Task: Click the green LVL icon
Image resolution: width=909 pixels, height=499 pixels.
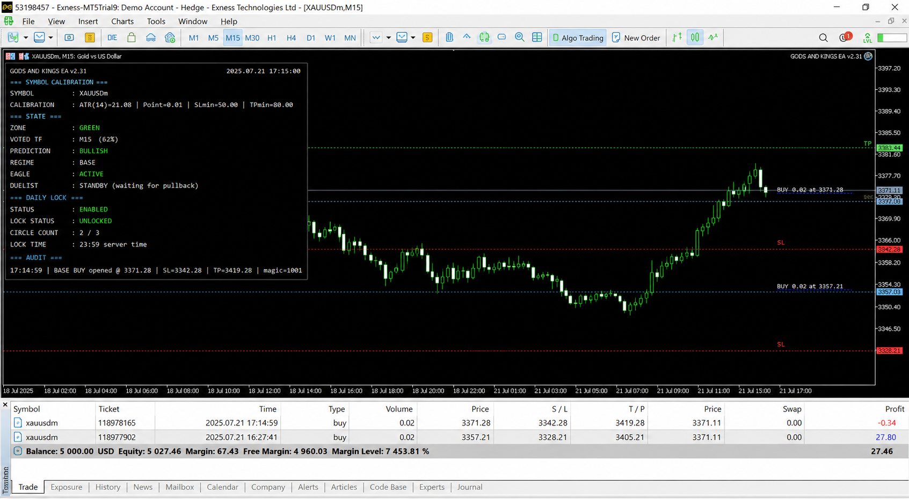Action: tap(867, 38)
